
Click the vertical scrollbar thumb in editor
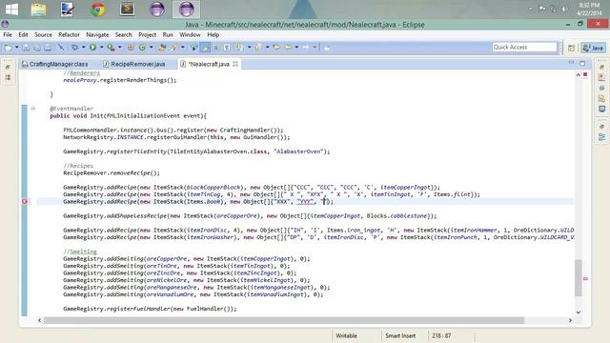pos(579,277)
